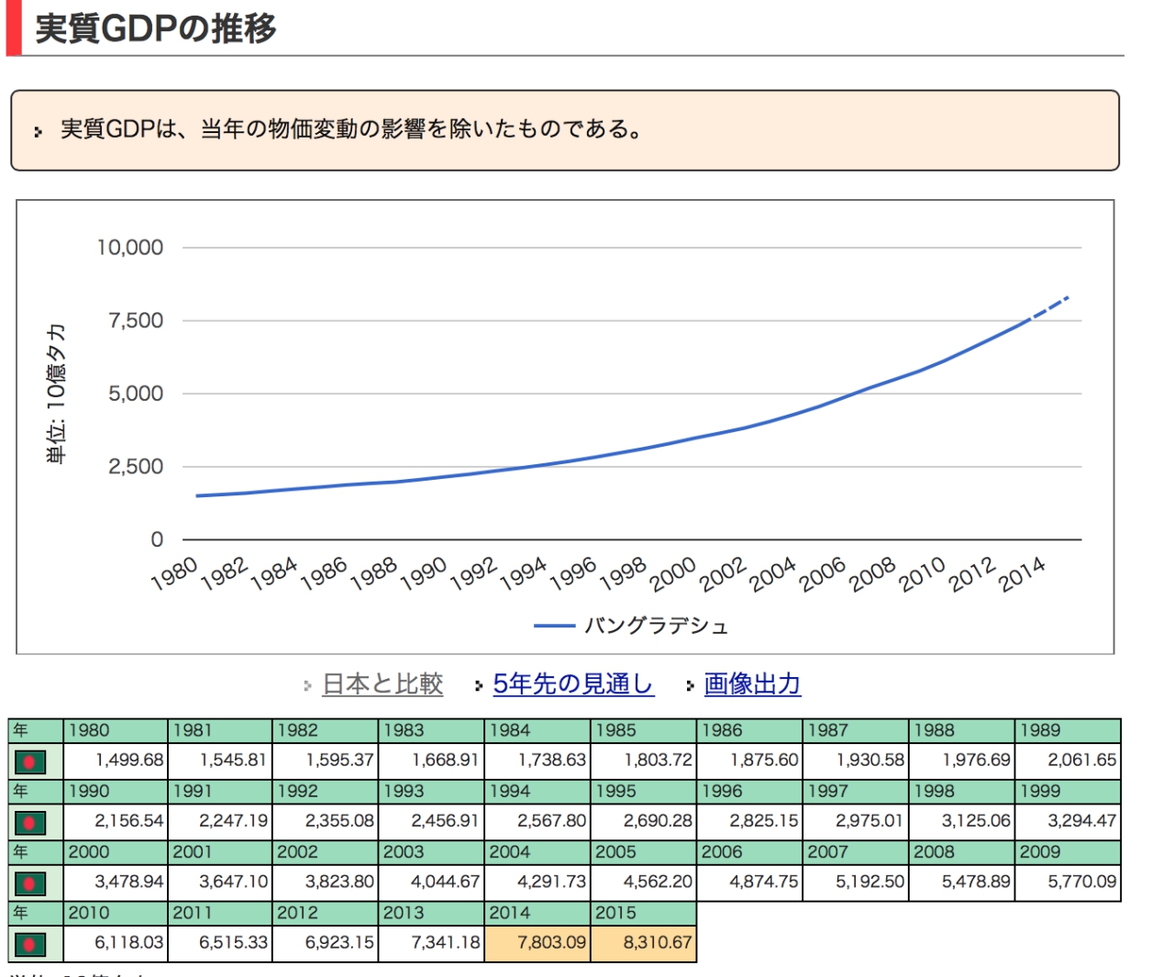Click the arrow bullet before 日本と比較
Viewport: 1174px width, 977px height.
(x=308, y=685)
